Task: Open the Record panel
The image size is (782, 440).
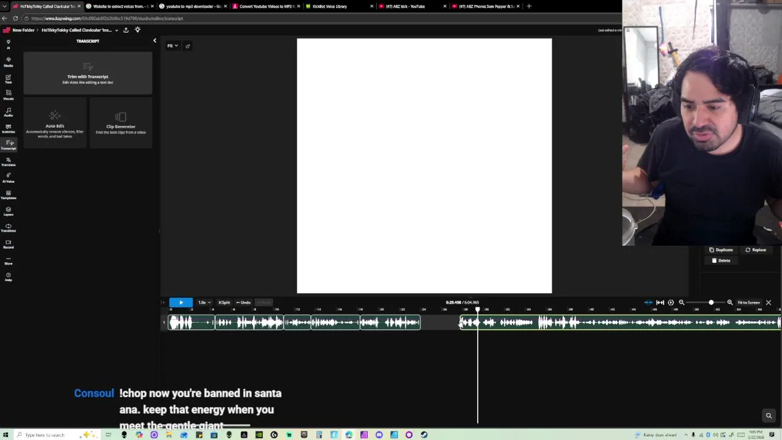Action: coord(8,244)
